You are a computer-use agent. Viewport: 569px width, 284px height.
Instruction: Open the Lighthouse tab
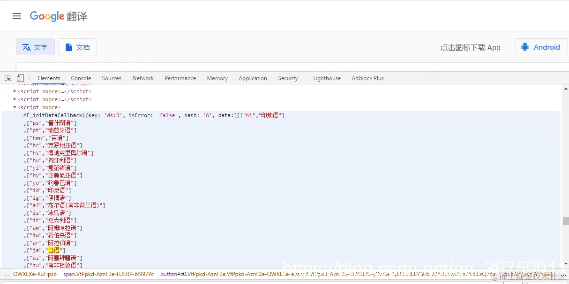pyautogui.click(x=327, y=78)
